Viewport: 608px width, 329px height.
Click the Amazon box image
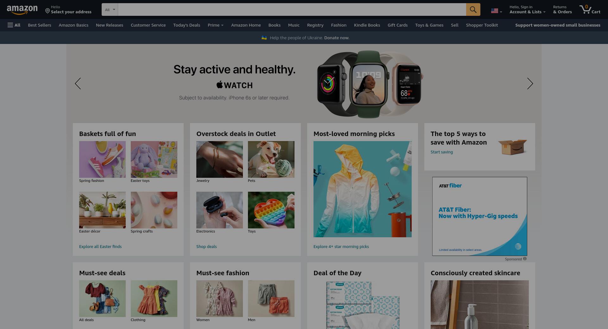point(512,147)
